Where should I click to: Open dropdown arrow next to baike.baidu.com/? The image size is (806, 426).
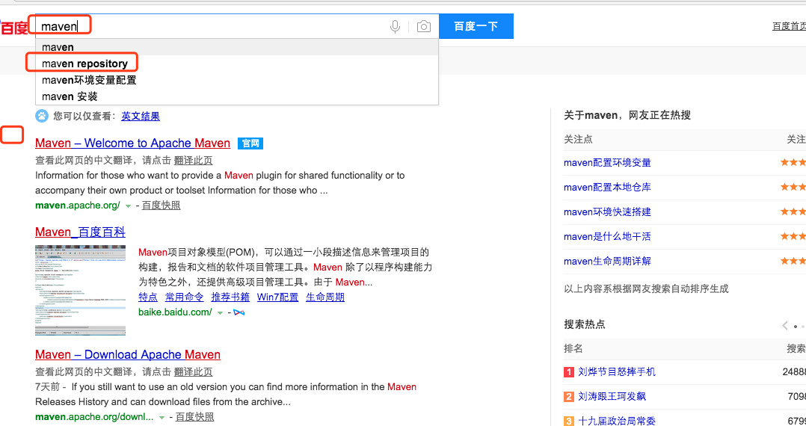click(x=220, y=313)
